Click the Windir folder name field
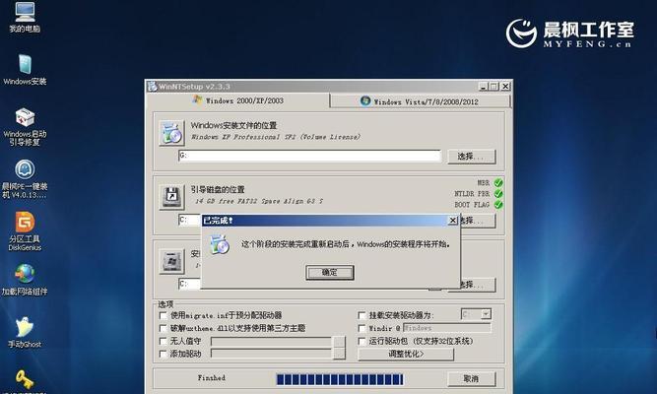657x394 pixels. tap(446, 328)
